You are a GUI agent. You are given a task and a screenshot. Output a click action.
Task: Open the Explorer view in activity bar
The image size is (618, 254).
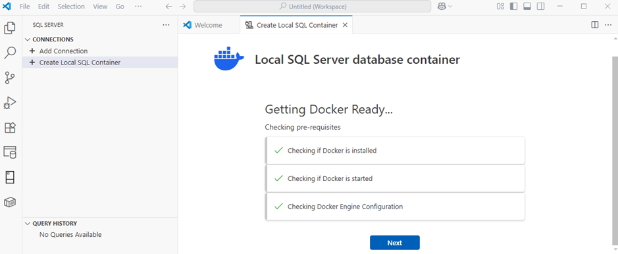(10, 28)
